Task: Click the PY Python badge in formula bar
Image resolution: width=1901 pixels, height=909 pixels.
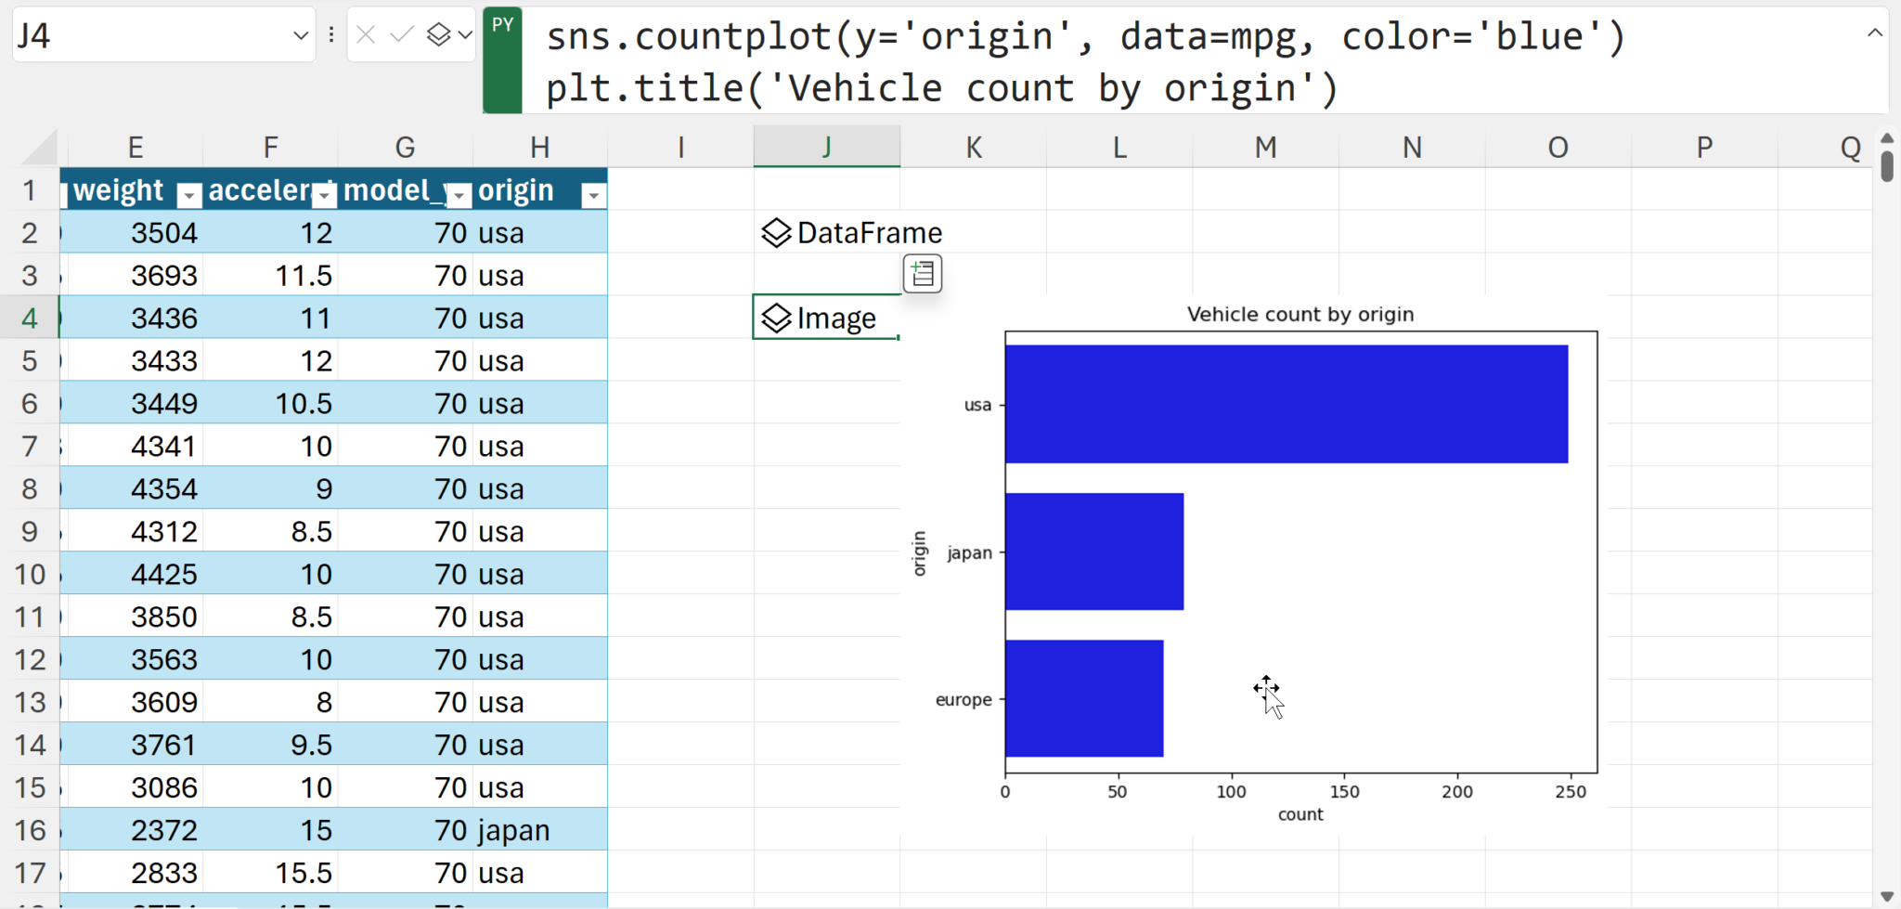Action: pyautogui.click(x=502, y=59)
